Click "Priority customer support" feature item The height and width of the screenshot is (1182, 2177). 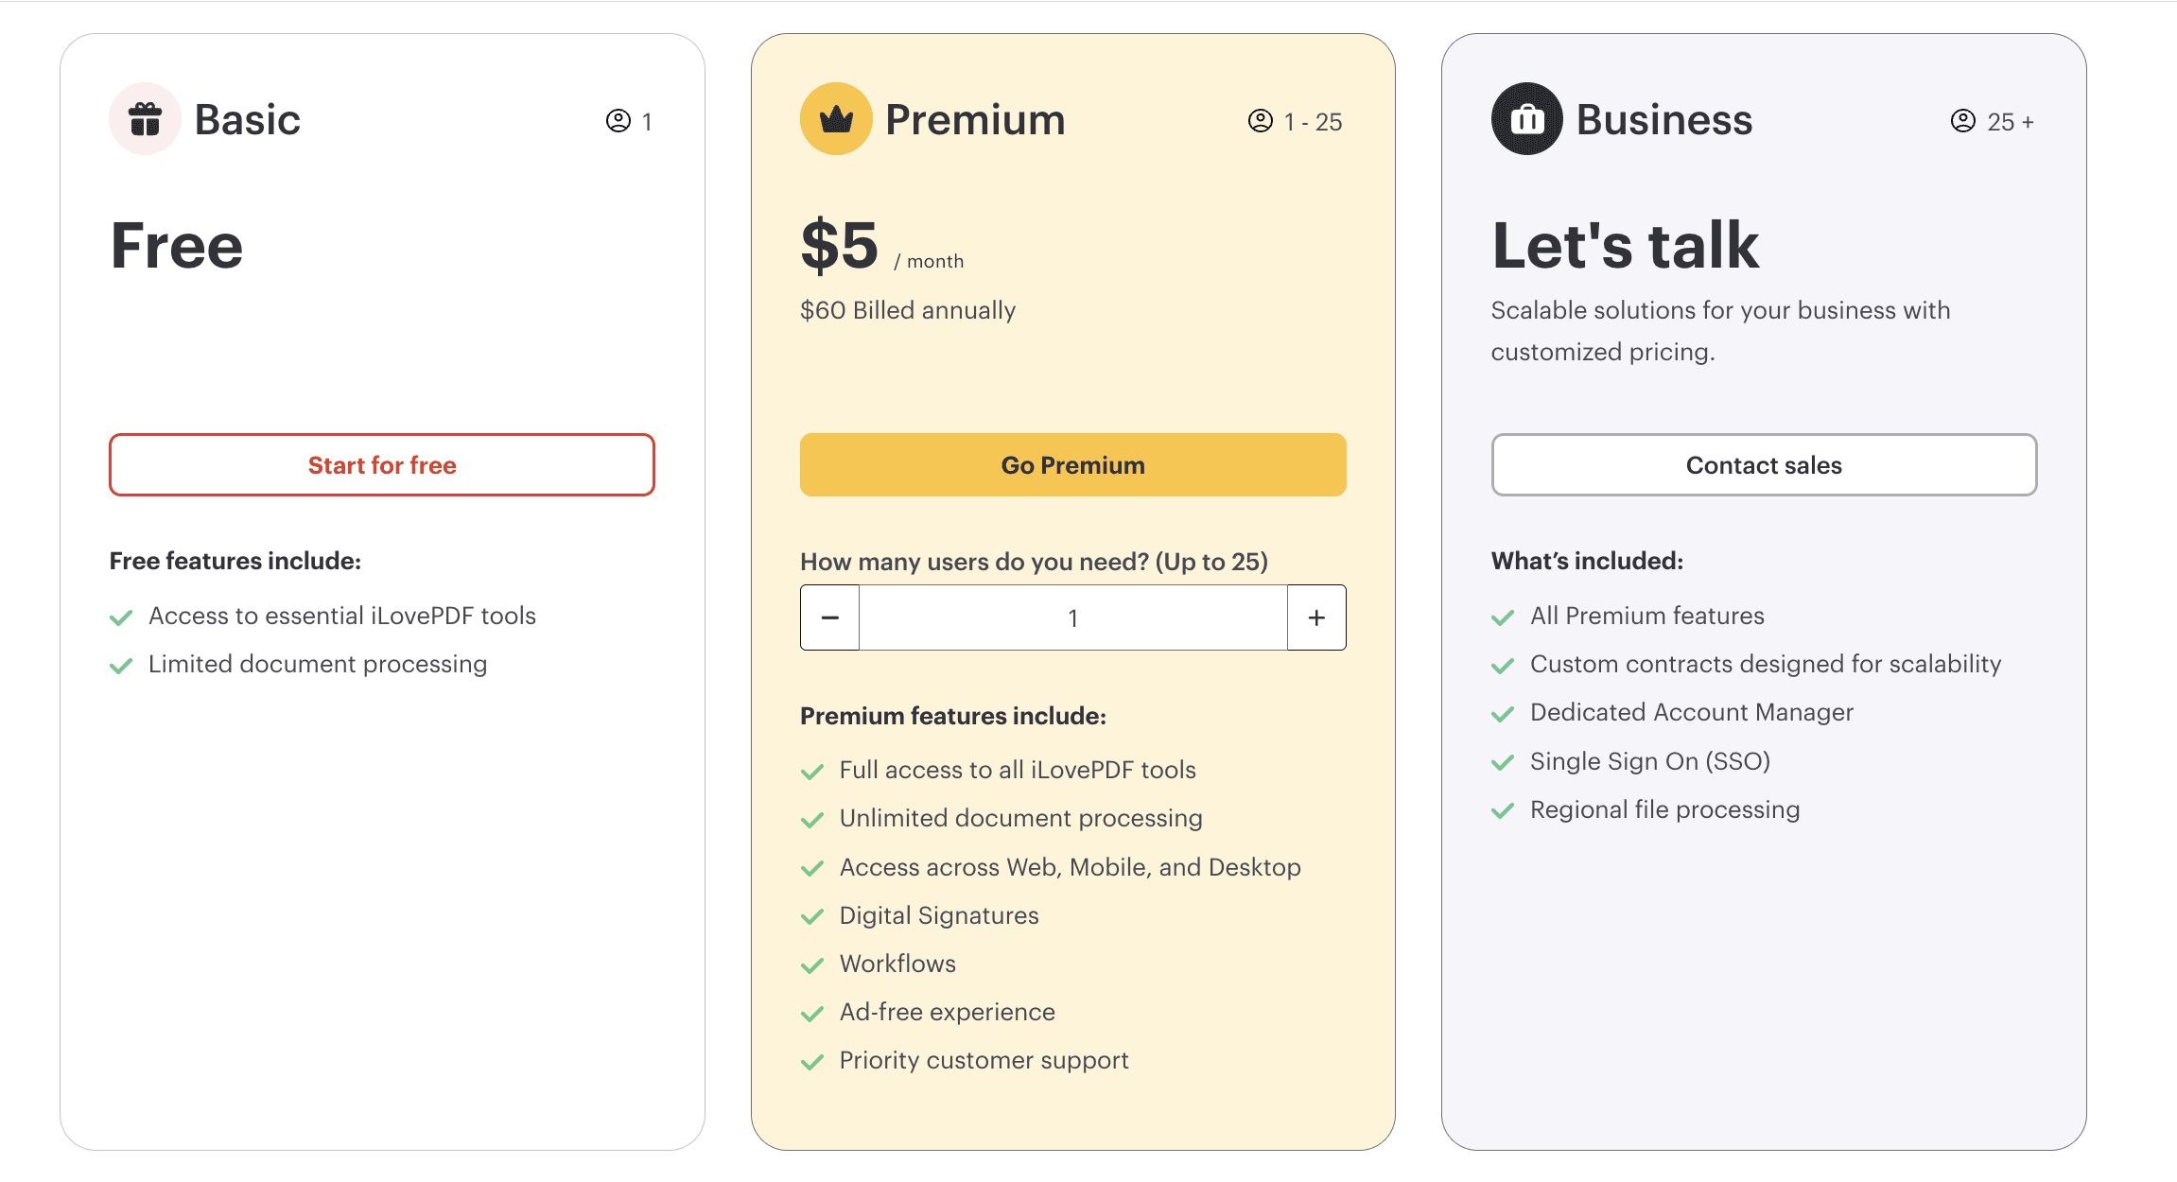coord(984,1060)
